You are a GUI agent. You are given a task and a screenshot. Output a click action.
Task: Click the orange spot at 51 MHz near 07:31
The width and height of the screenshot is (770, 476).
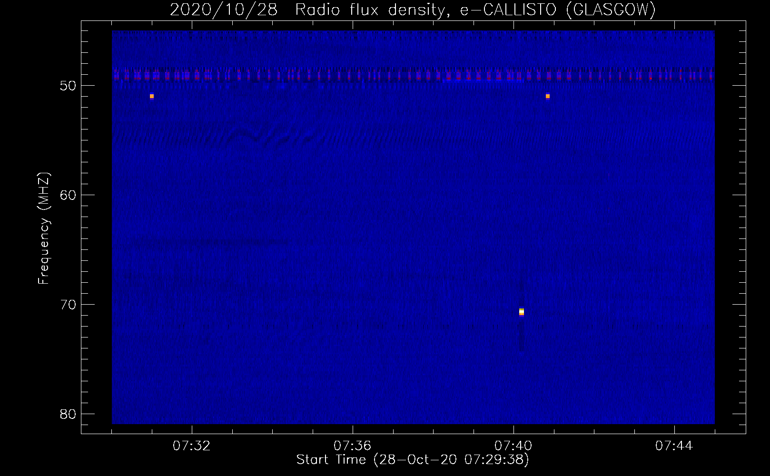click(x=152, y=96)
